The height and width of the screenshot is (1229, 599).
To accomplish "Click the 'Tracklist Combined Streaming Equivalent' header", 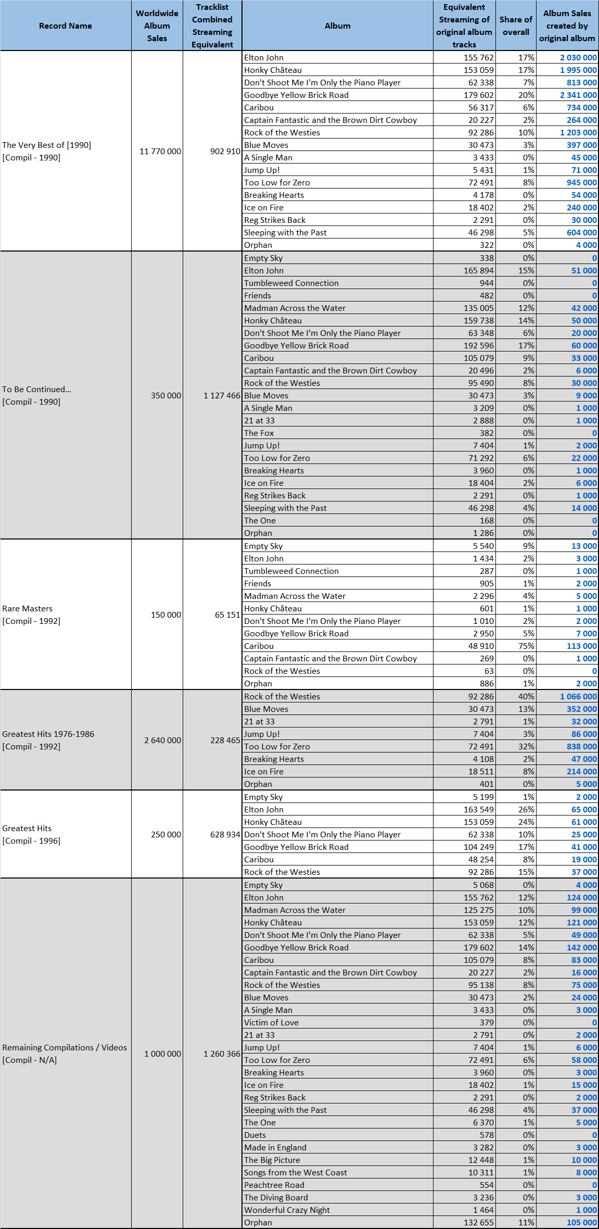I will [212, 26].
